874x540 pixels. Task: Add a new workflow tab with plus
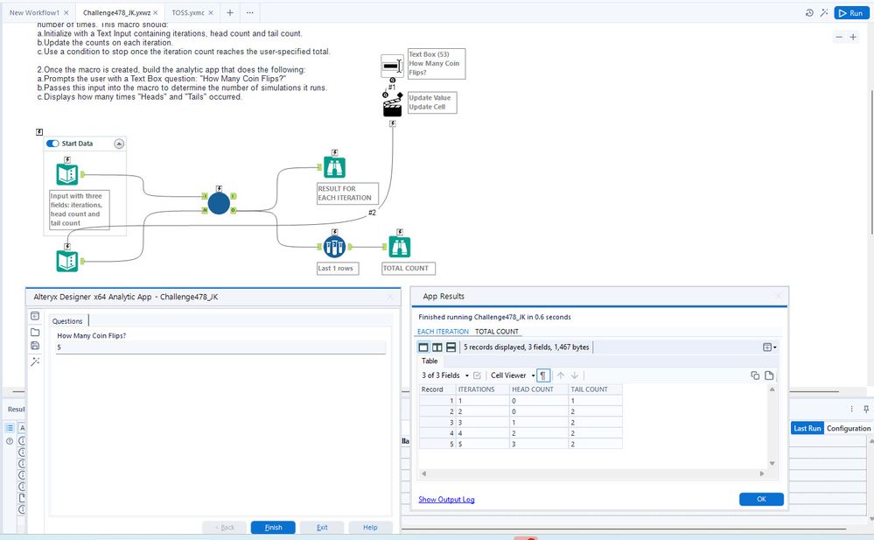pos(229,12)
